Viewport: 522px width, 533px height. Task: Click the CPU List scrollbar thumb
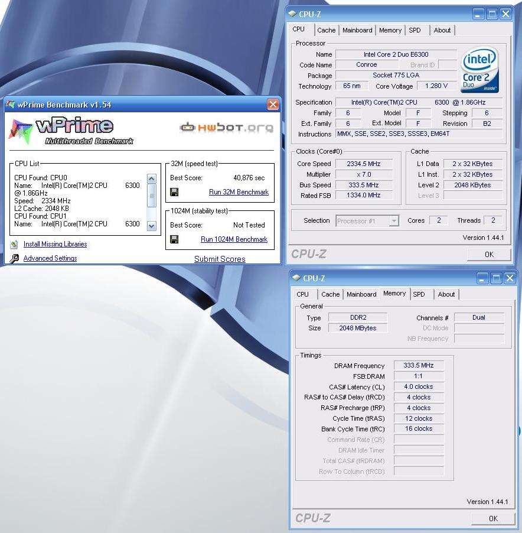point(152,196)
